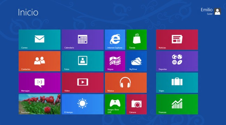This screenshot has height=125, width=226.
Task: Open the Deportes sports tile
Action: (177, 61)
